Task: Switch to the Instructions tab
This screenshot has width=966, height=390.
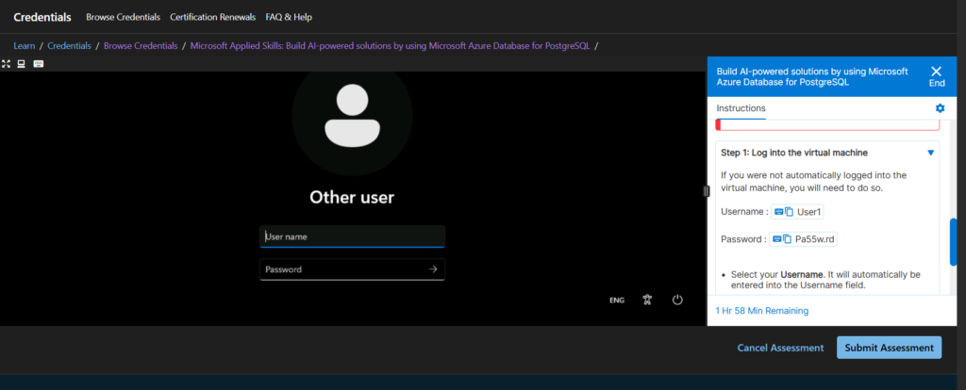Action: pyautogui.click(x=741, y=108)
